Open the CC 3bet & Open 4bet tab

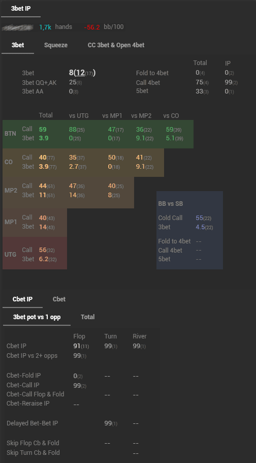click(116, 45)
